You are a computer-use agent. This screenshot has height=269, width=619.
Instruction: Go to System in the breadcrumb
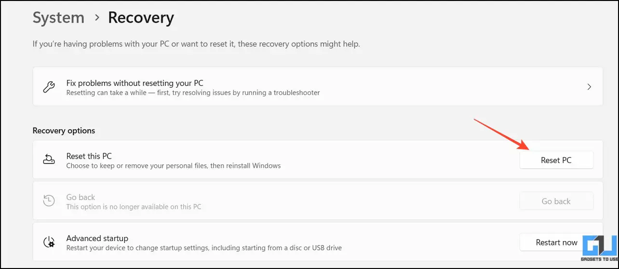[58, 18]
